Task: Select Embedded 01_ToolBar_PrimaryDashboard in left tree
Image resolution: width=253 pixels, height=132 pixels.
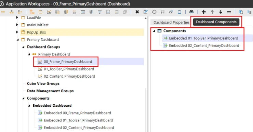Action: [x=78, y=120]
